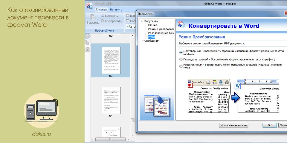This screenshot has width=287, height=143.
Task: Show the bookmarks side panel icon
Action: tap(87, 43)
